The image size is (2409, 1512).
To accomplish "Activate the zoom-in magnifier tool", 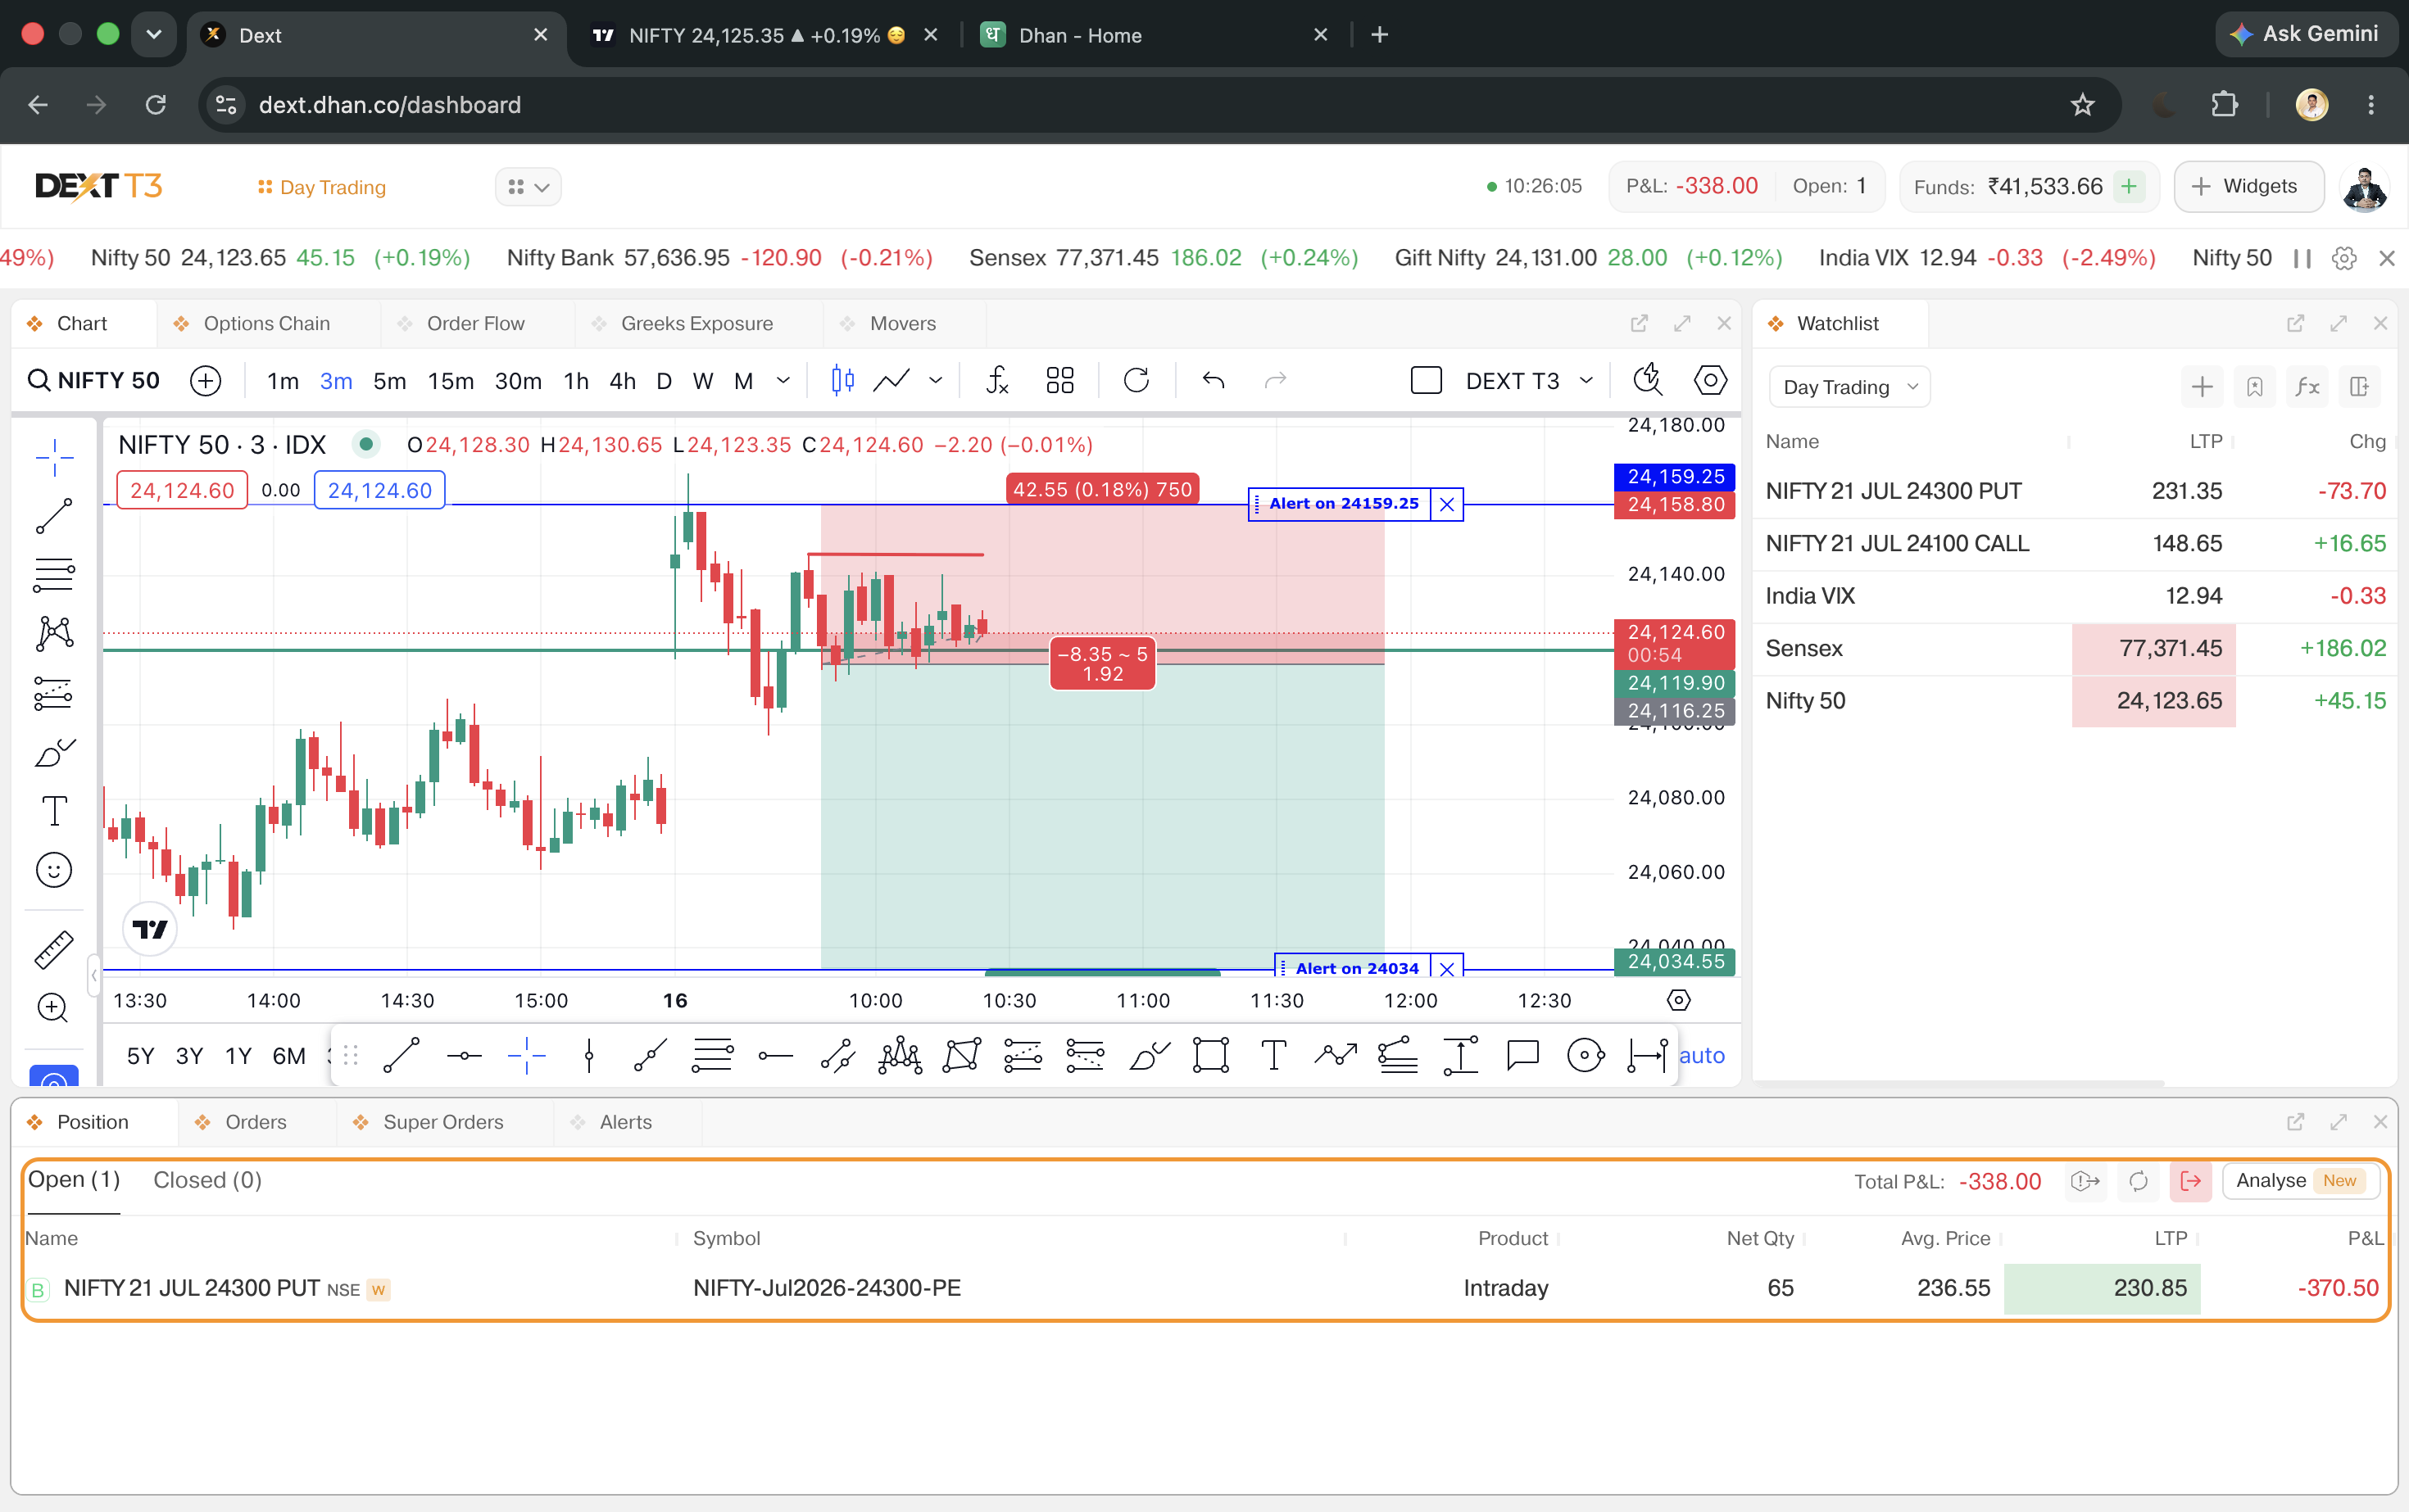I will (54, 1008).
